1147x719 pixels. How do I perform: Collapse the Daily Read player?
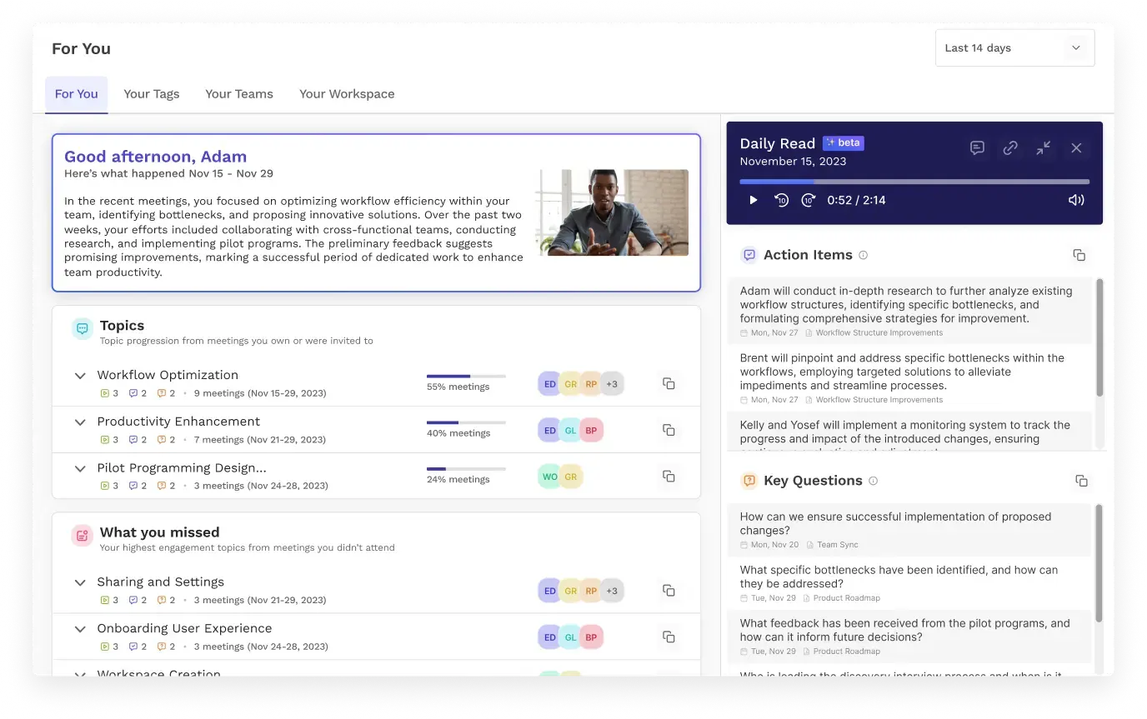(x=1043, y=147)
